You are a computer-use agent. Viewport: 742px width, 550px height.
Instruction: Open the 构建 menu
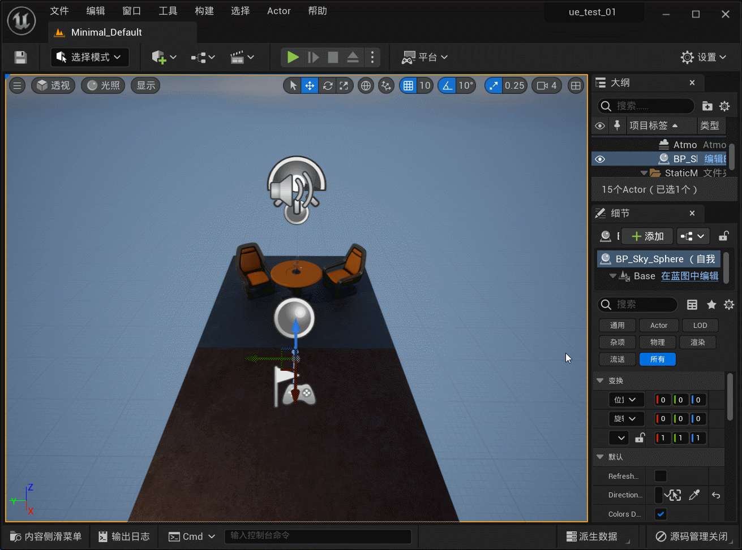tap(204, 11)
